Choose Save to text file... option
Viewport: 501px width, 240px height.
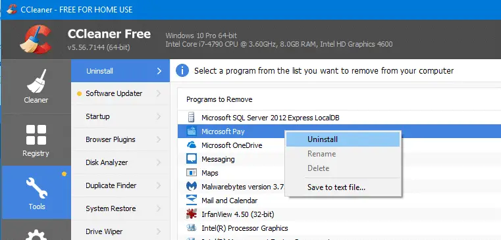coord(343,187)
